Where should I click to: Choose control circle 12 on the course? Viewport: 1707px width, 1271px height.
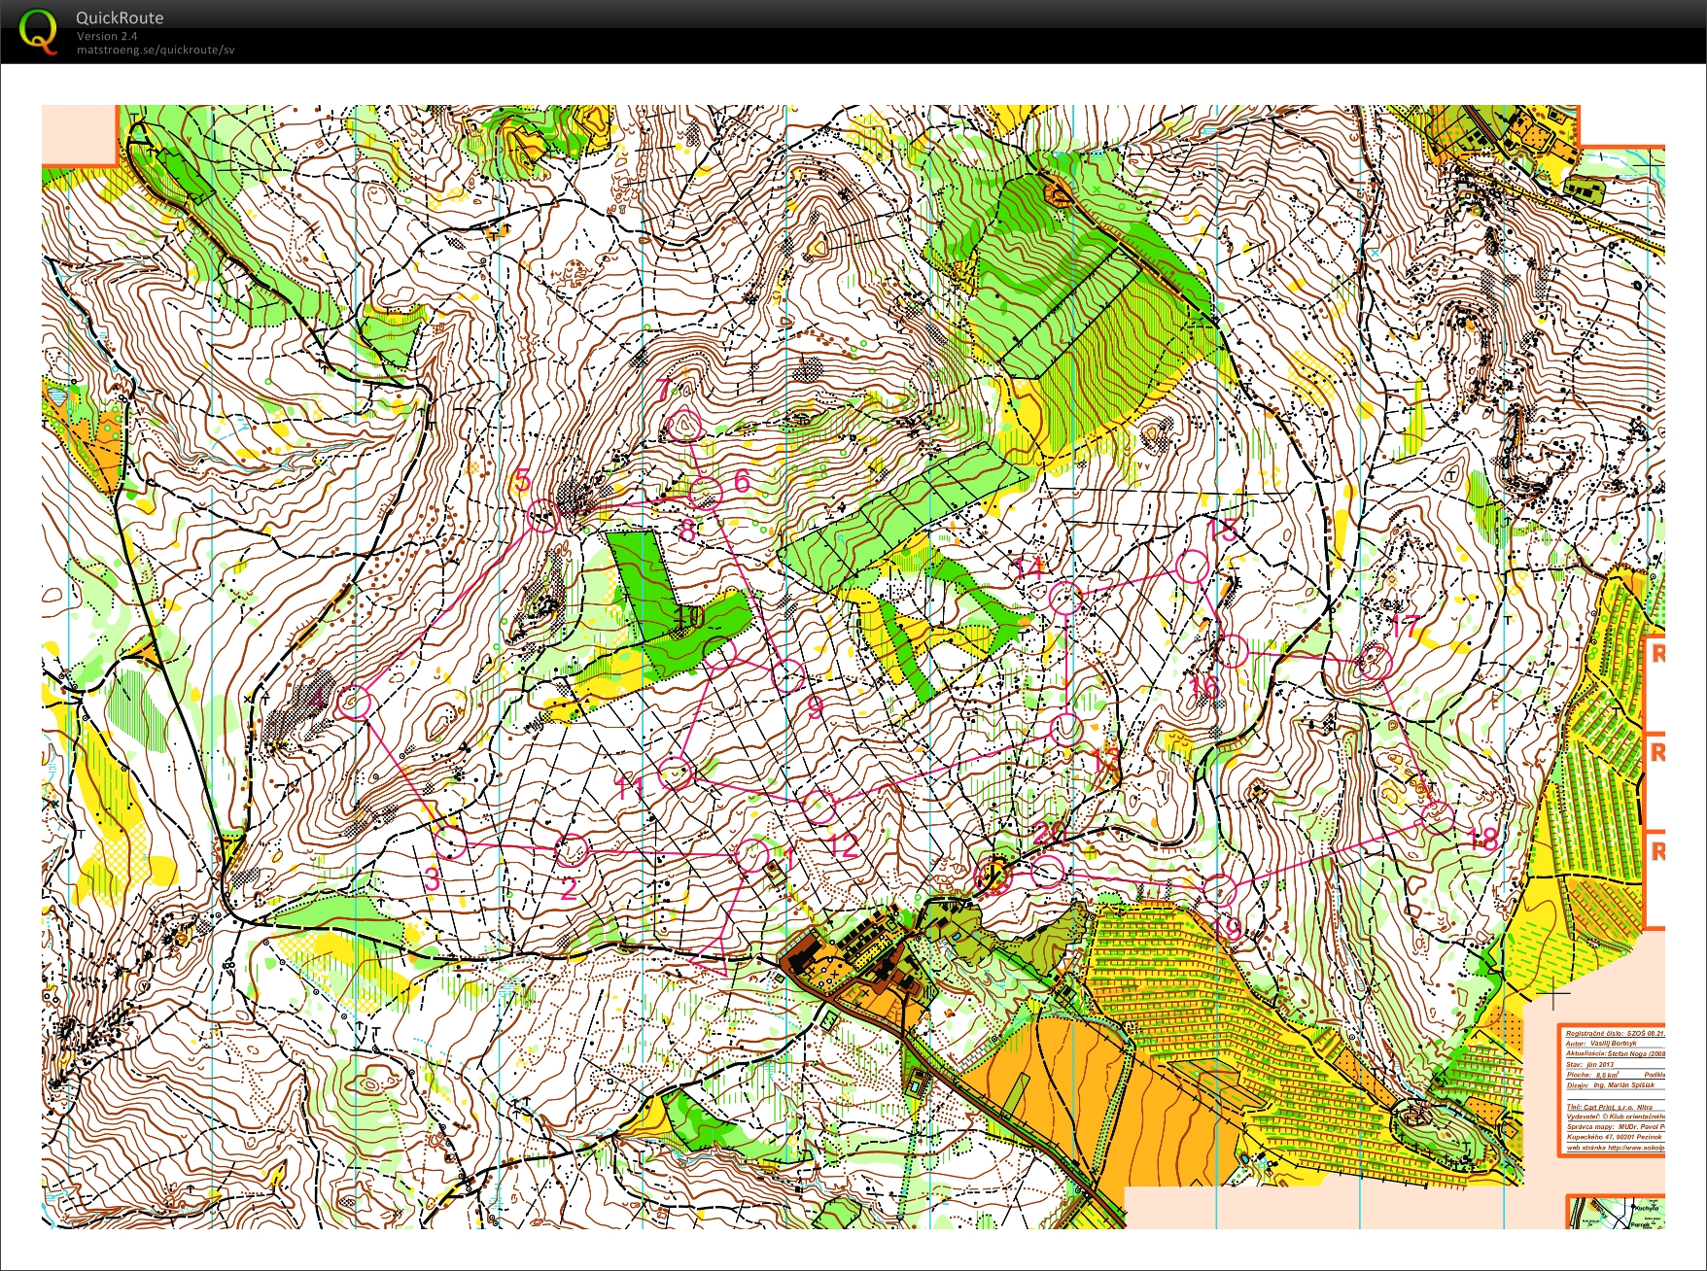tap(819, 805)
